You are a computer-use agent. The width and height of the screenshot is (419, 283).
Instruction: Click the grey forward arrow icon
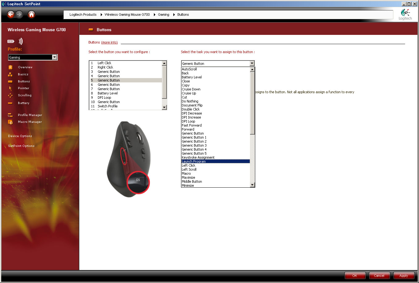(x=19, y=14)
